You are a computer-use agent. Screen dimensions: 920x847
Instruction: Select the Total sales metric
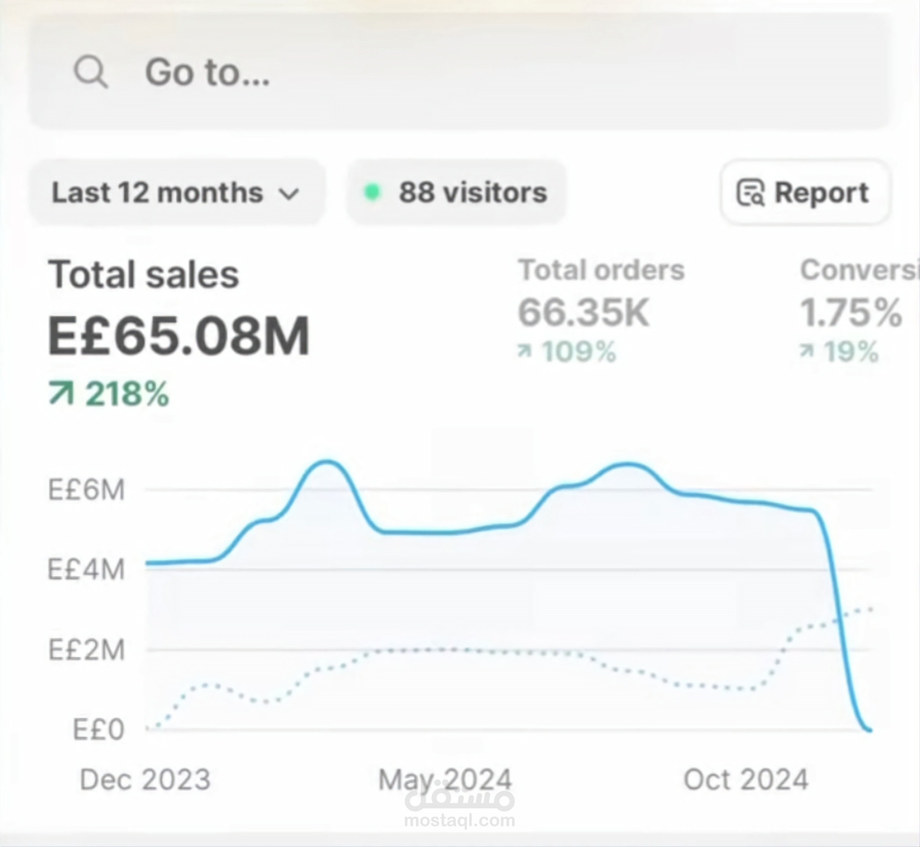tap(143, 275)
